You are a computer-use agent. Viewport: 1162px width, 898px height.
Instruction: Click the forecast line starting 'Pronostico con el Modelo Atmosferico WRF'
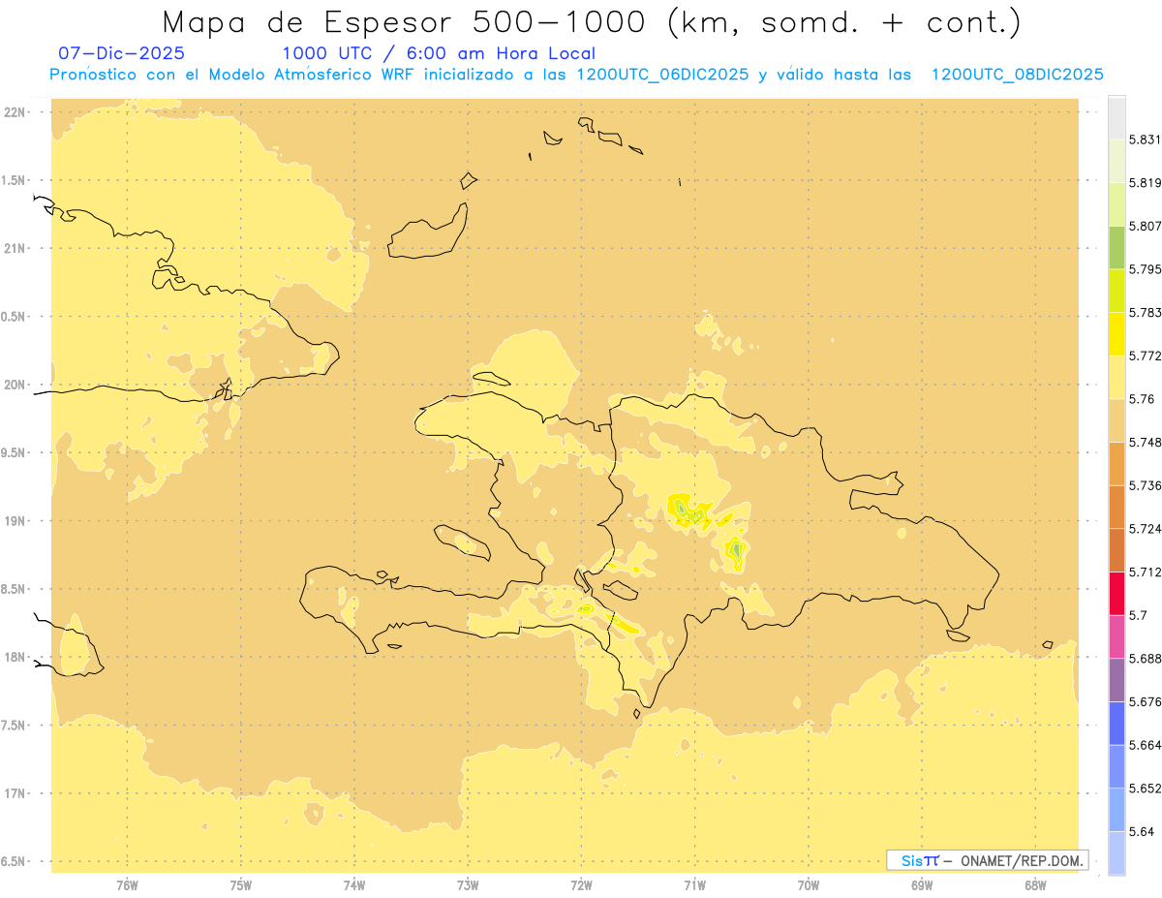[x=576, y=75]
